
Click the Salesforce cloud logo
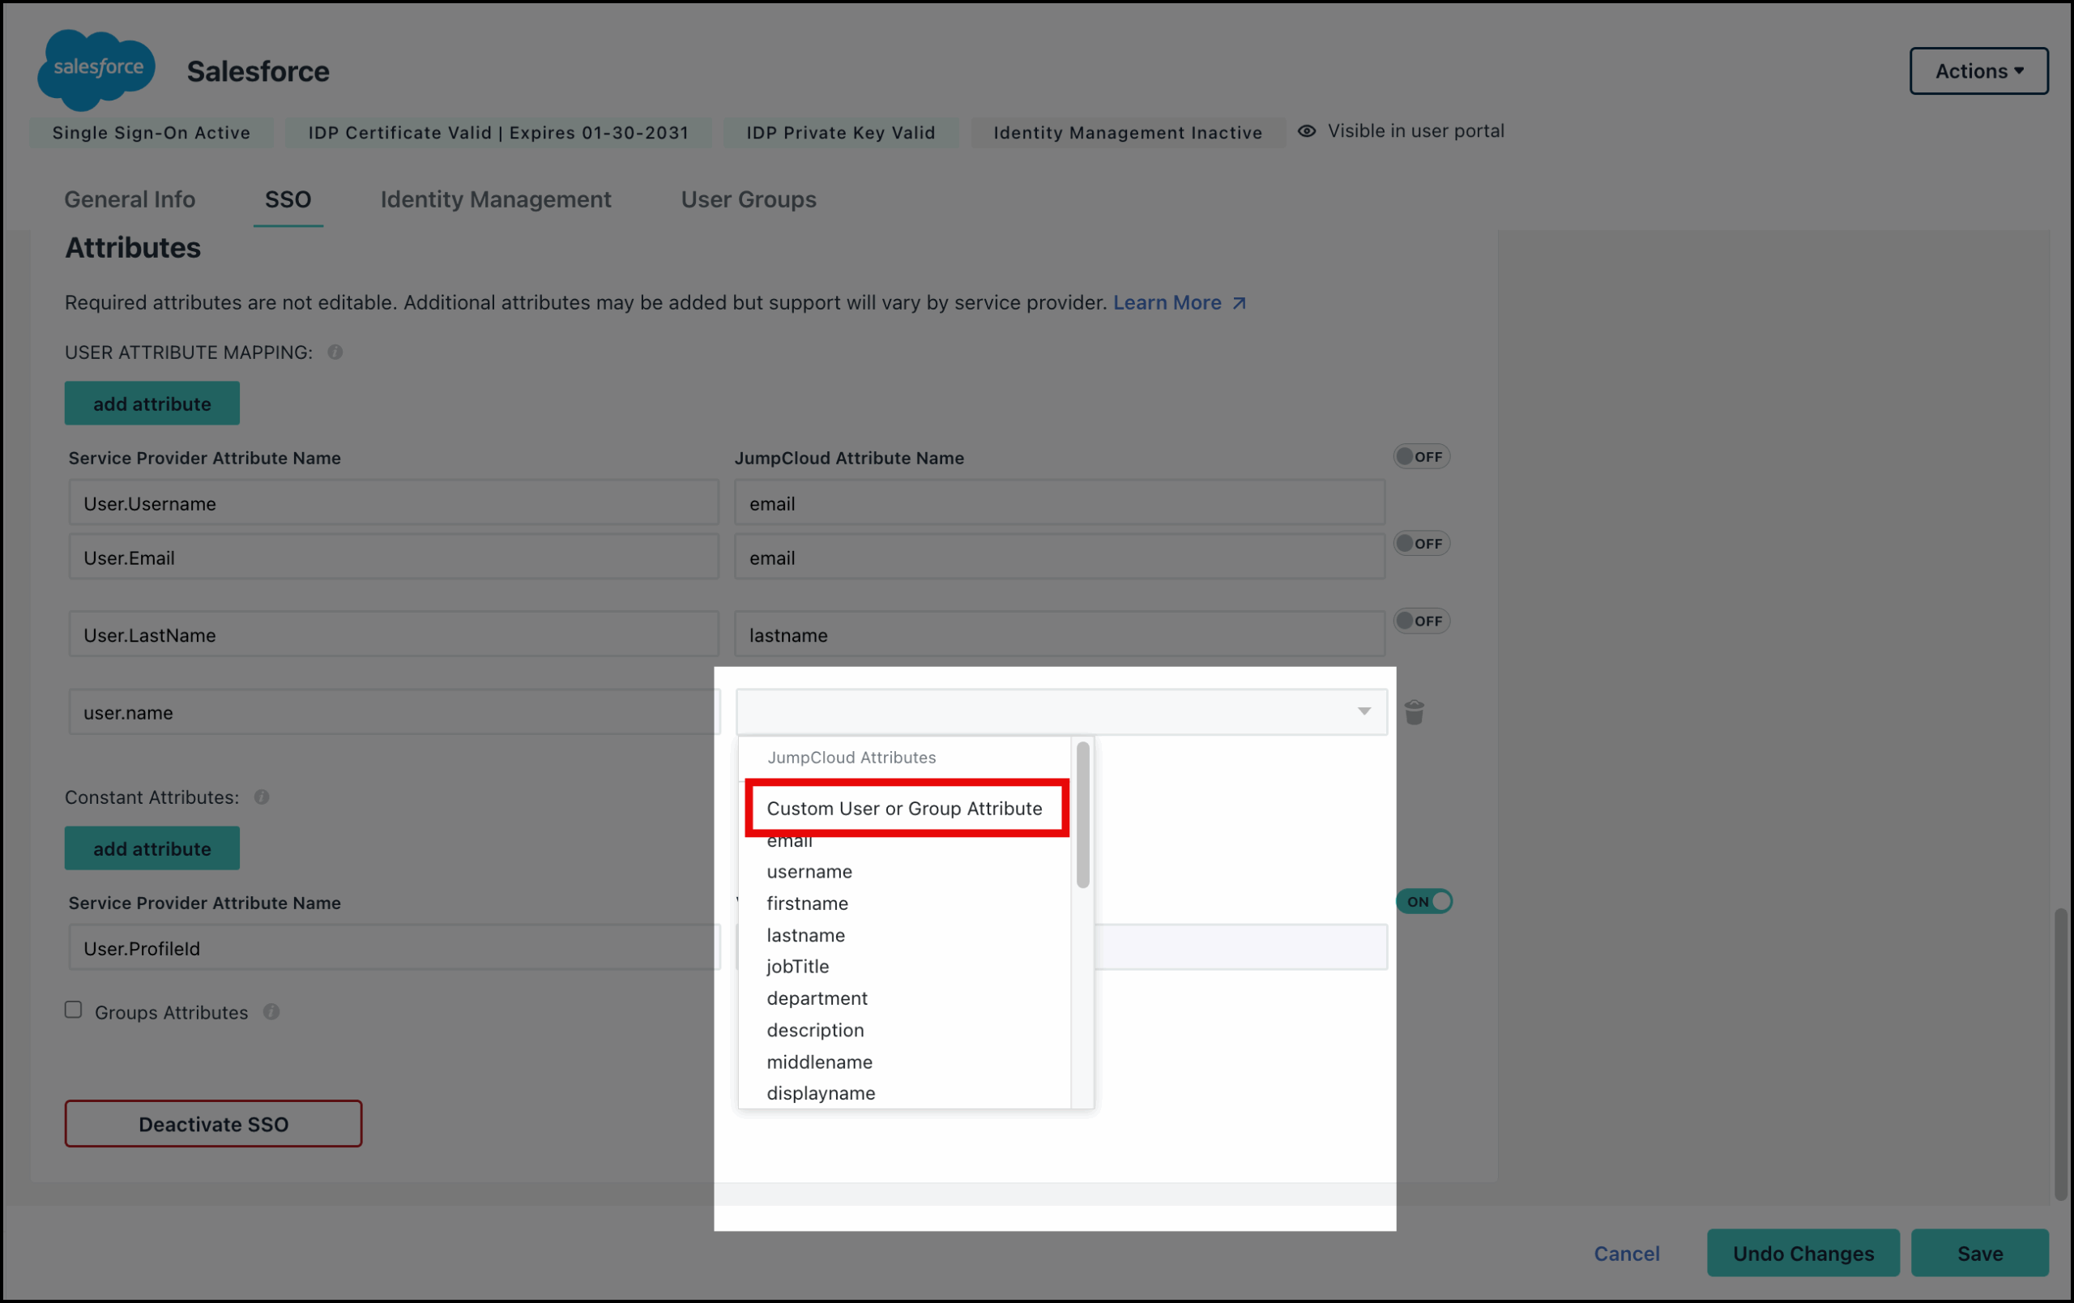click(96, 70)
